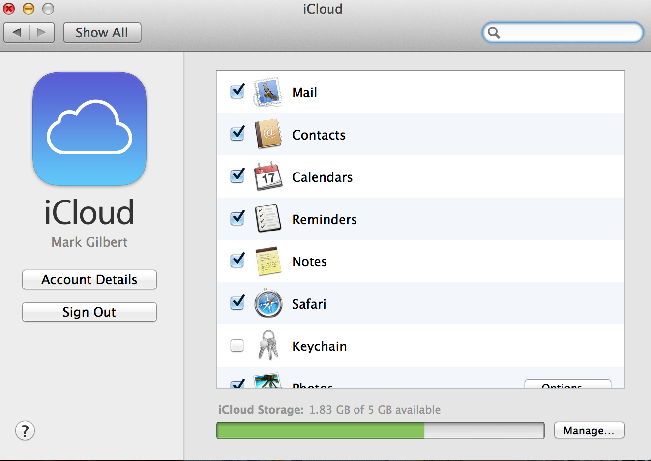This screenshot has width=651, height=461.
Task: Disable Safari syncing checkbox
Action: 237,303
